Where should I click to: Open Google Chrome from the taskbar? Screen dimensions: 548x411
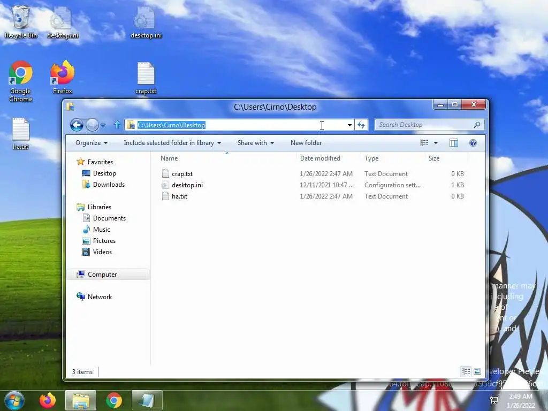tap(114, 400)
